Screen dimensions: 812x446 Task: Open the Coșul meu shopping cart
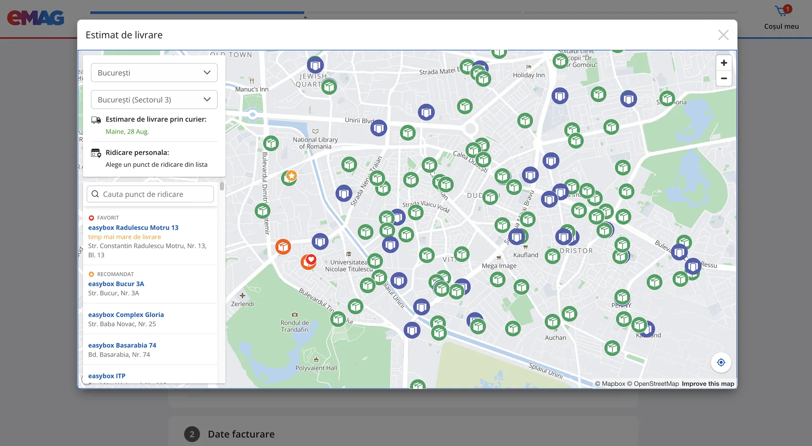click(x=781, y=18)
